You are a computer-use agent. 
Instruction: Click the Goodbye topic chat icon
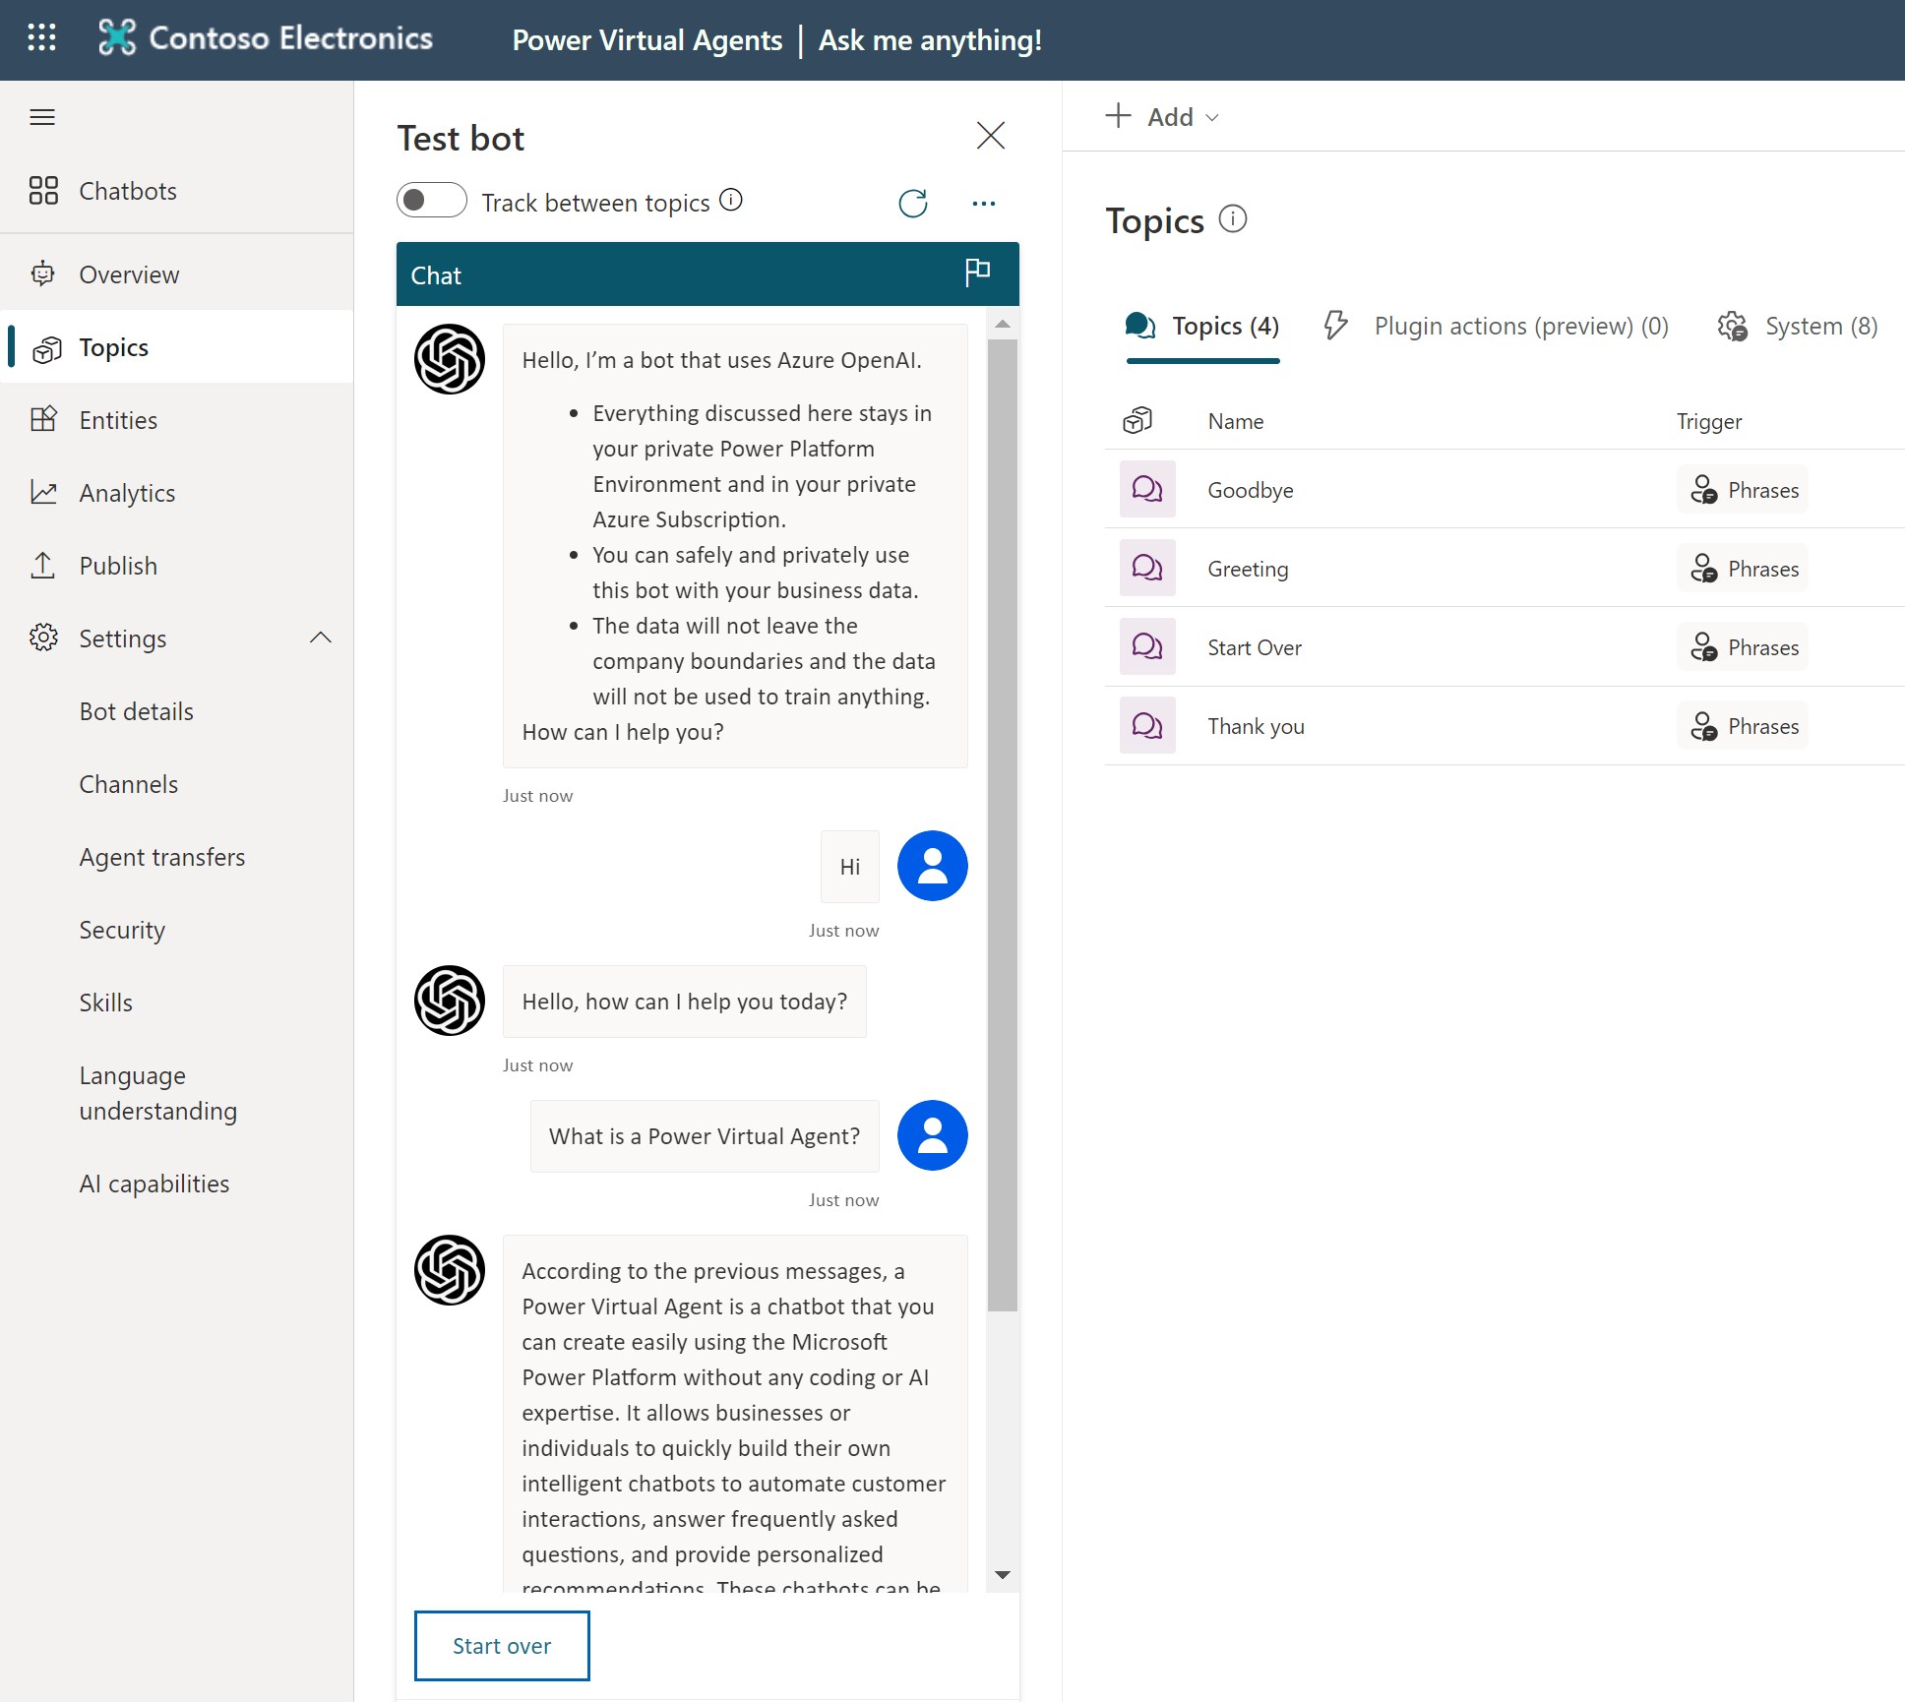pos(1147,489)
